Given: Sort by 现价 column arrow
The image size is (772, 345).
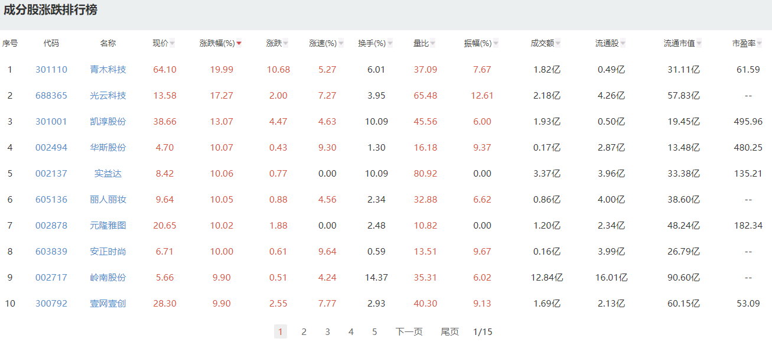Looking at the screenshot, I should tap(172, 43).
